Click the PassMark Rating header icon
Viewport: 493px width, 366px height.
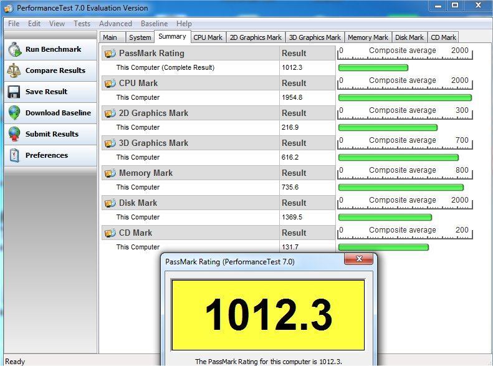110,54
